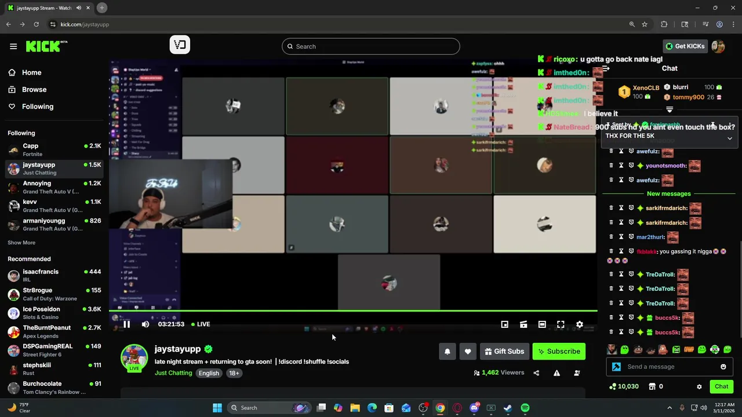Send message with Chat button
742x417 pixels.
(x=722, y=386)
